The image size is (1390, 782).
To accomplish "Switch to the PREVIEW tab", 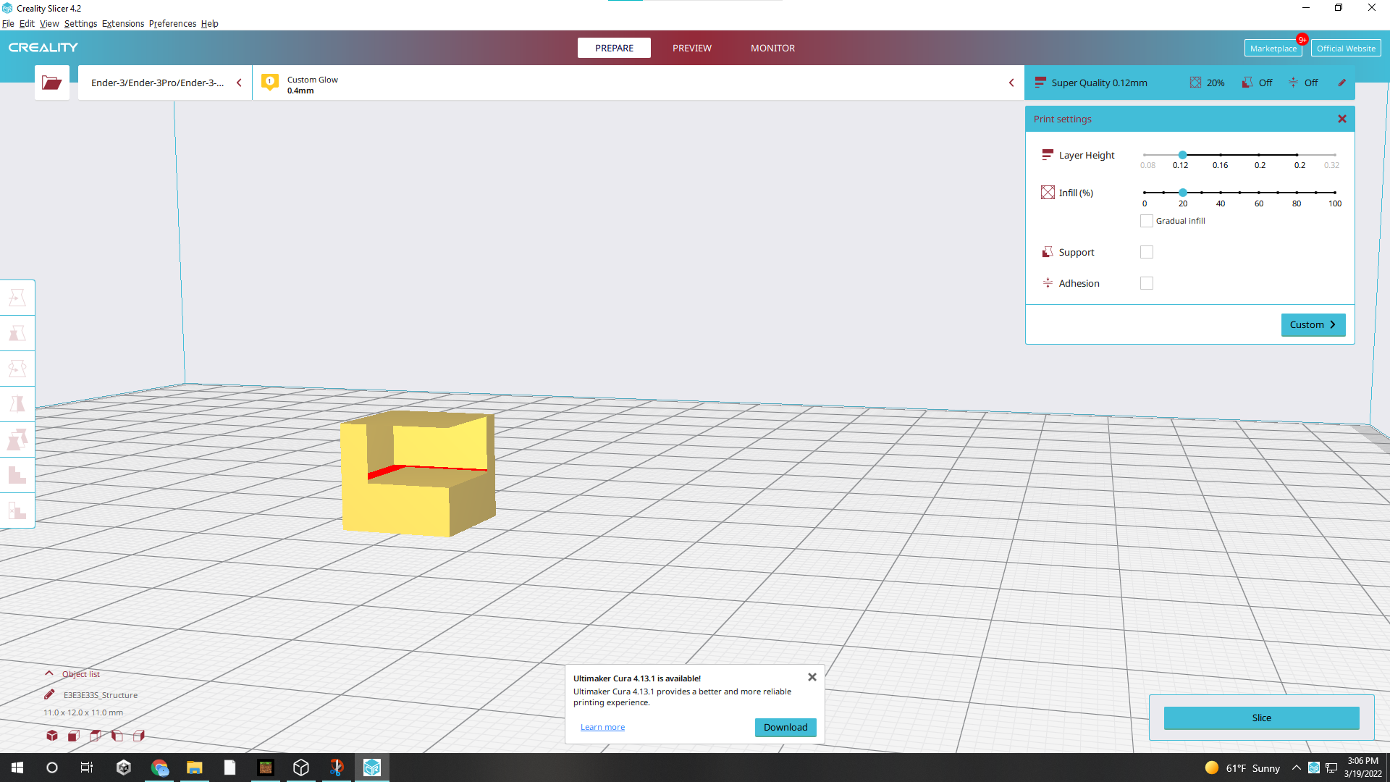I will tap(691, 48).
